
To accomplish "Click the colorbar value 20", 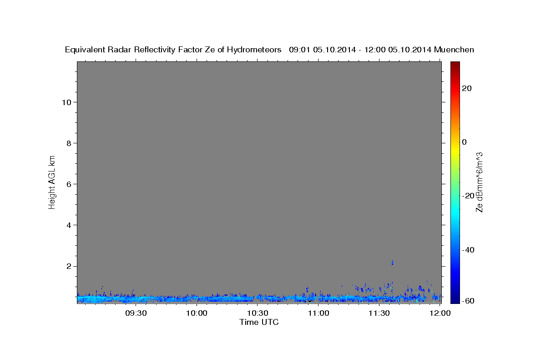I will 467,88.
